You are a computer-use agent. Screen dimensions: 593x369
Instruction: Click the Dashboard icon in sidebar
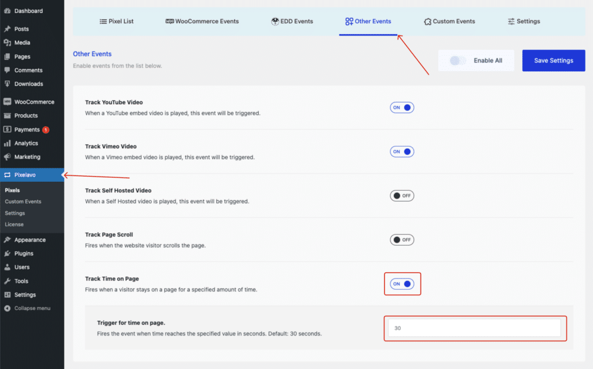[7, 11]
